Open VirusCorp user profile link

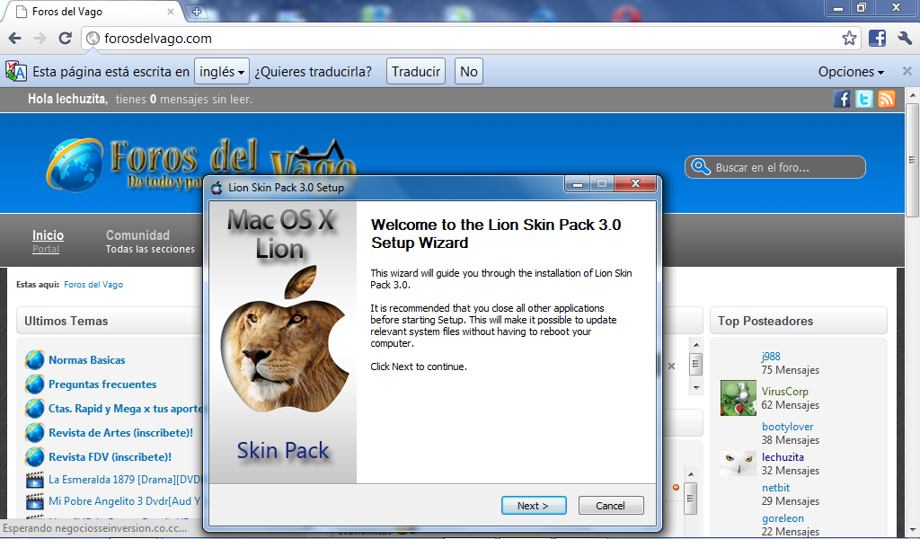point(785,391)
